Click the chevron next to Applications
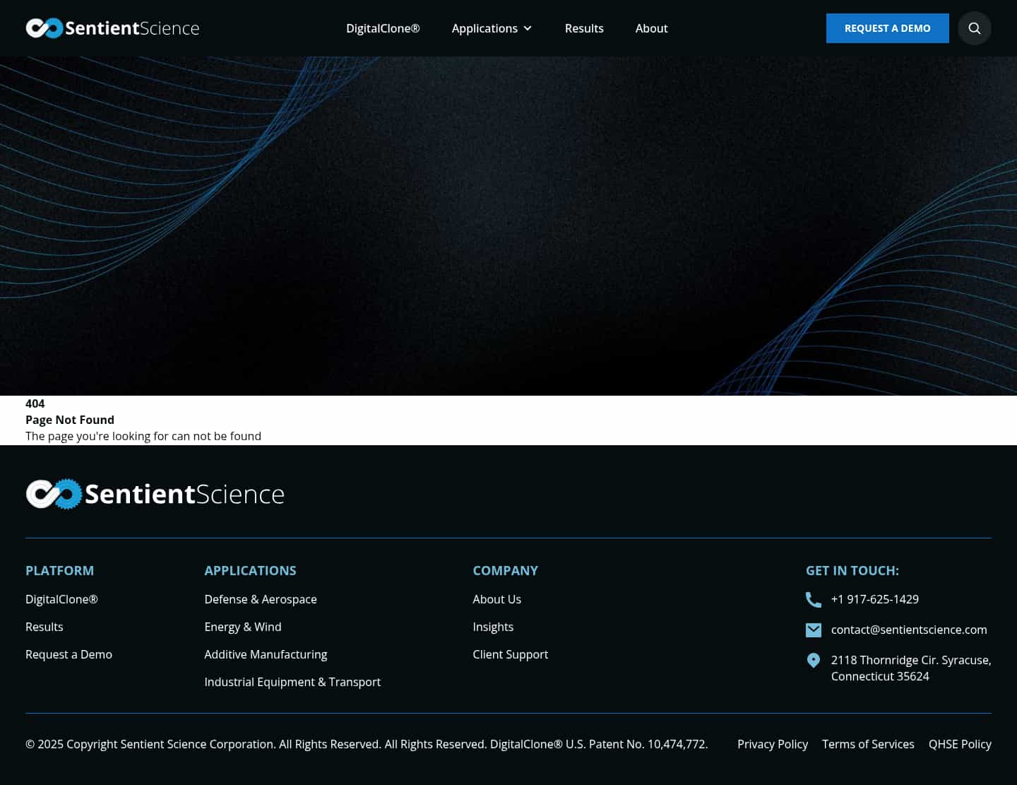This screenshot has width=1017, height=785. [x=528, y=28]
